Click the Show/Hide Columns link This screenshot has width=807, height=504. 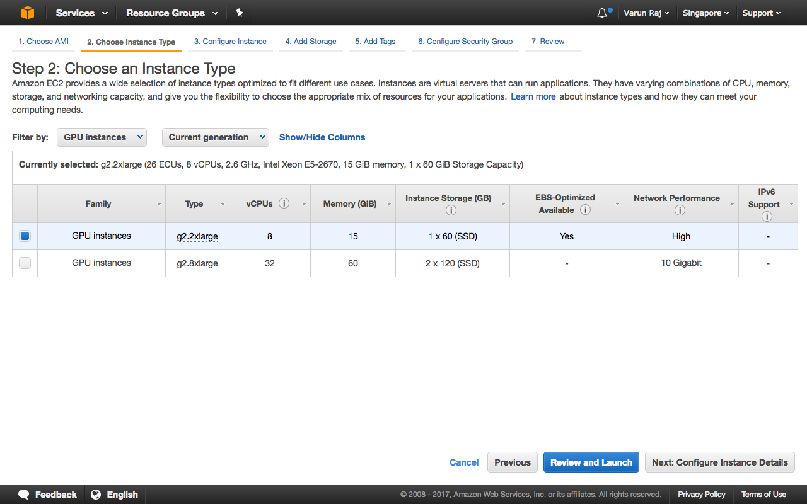pyautogui.click(x=322, y=137)
